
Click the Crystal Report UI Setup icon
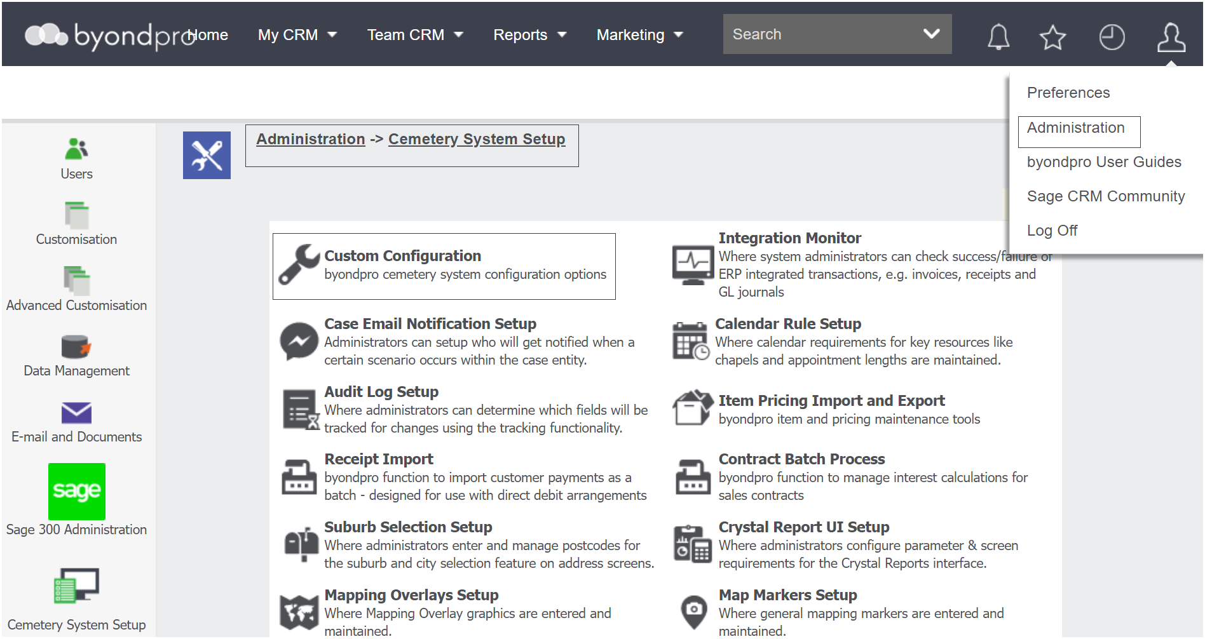tap(692, 544)
